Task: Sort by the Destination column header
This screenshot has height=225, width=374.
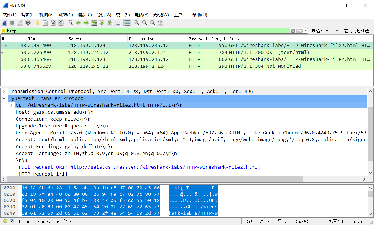Action: pos(158,39)
